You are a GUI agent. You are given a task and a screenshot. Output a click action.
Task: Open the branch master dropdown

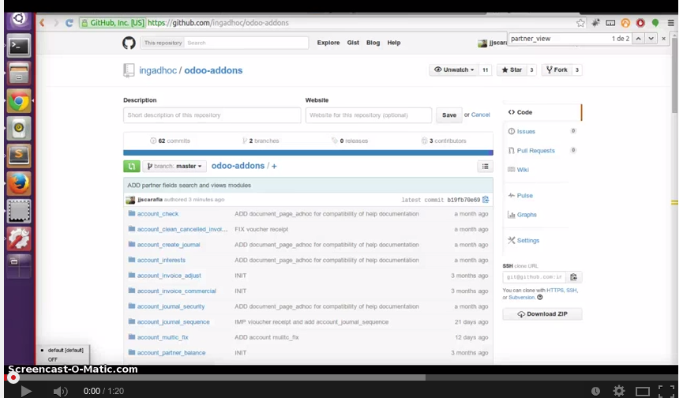[175, 167]
